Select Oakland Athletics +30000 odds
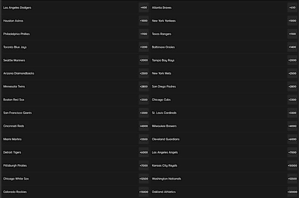 pos(292,192)
